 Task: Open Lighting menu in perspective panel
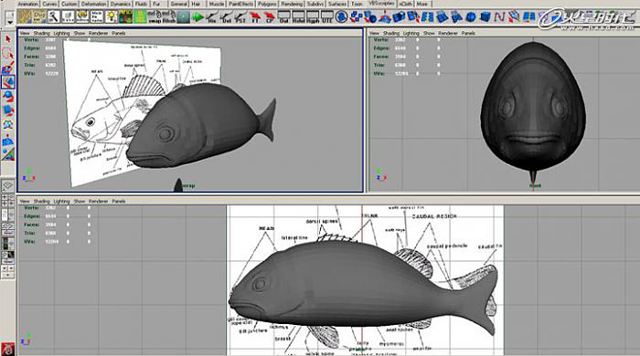[x=61, y=33]
